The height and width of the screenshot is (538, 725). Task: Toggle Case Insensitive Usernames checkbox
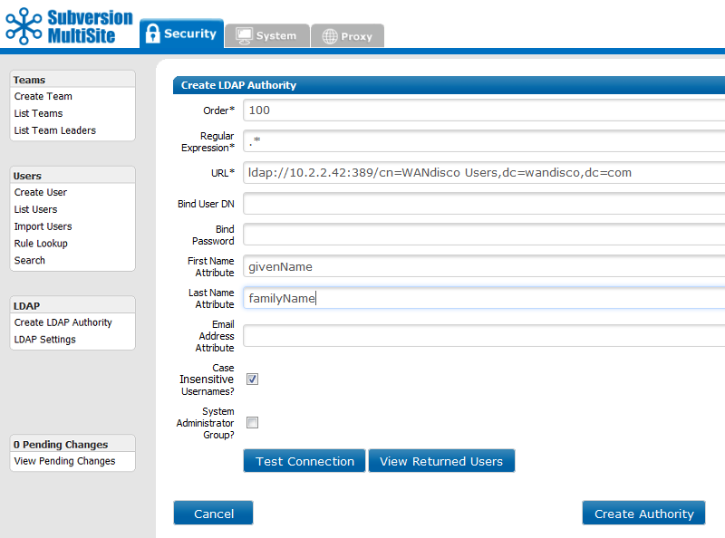coord(252,379)
